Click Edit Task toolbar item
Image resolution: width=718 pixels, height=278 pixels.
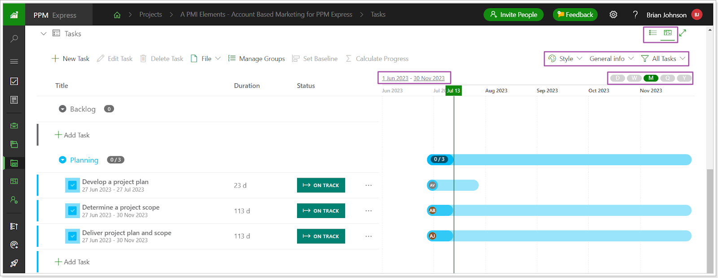[x=114, y=59]
